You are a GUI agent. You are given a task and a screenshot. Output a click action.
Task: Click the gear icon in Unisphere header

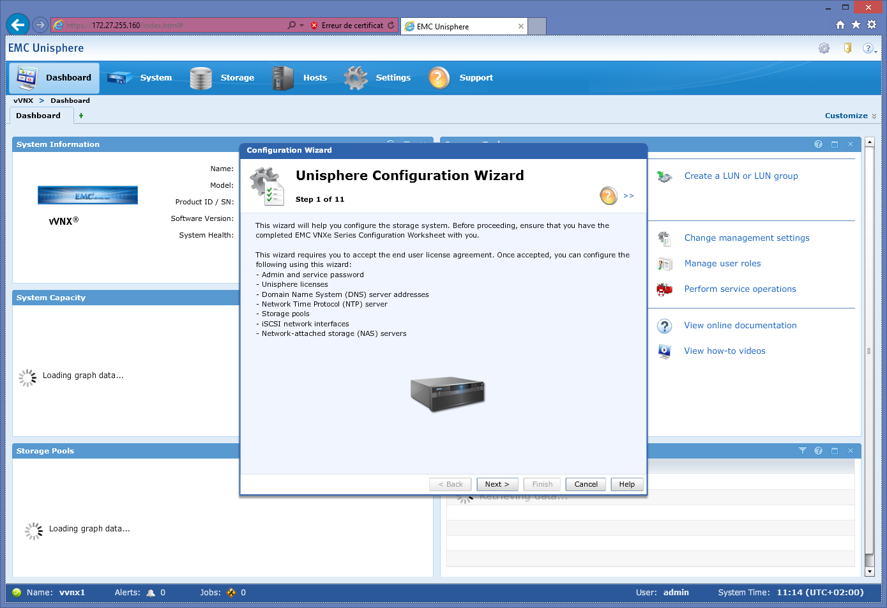click(x=824, y=49)
